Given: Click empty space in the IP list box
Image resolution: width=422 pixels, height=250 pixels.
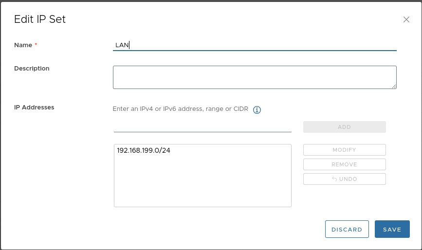Looking at the screenshot, I should [x=202, y=185].
